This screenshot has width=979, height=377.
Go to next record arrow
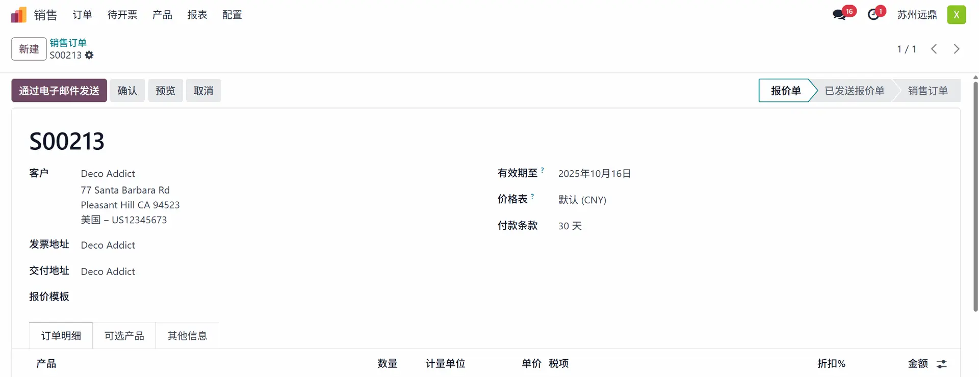956,49
